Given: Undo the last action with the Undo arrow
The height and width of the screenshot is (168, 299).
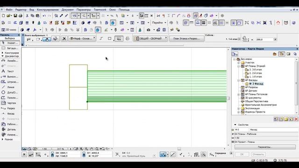Looking at the screenshot, I should point(44,16).
